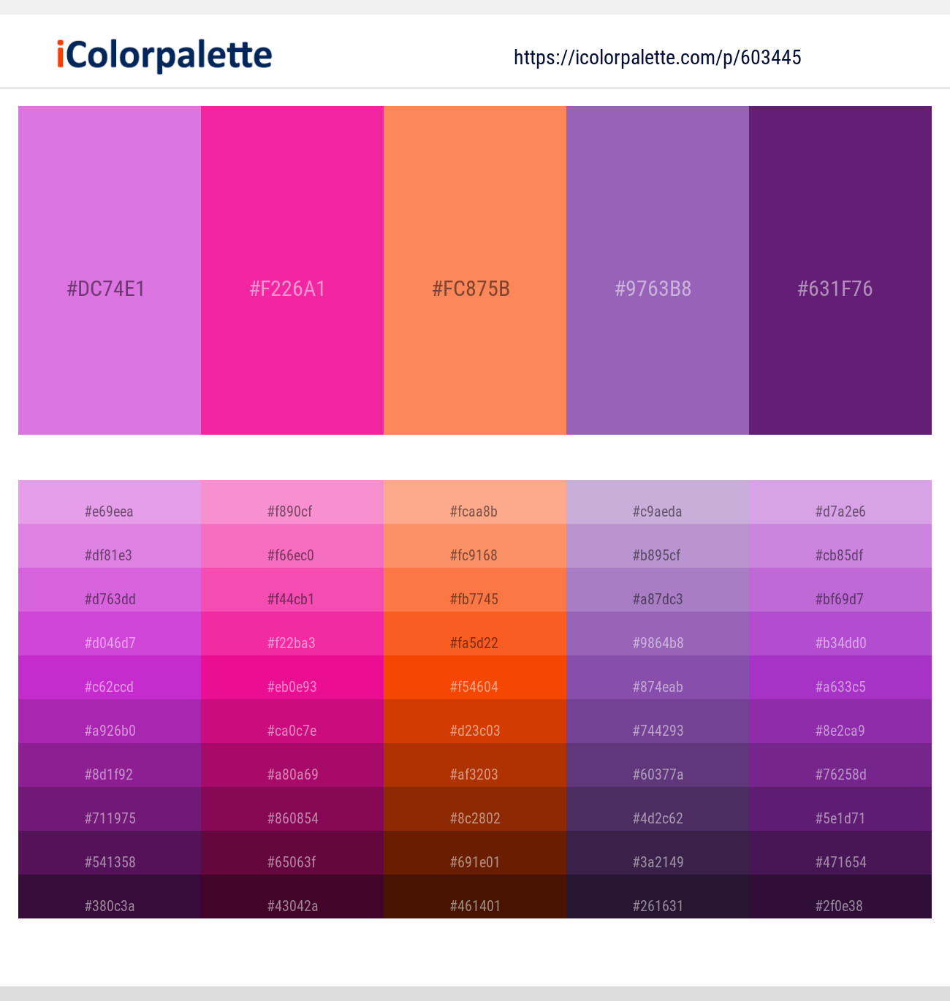Screen dimensions: 950x1001
Task: Click the iColorpalette logo
Action: point(164,56)
